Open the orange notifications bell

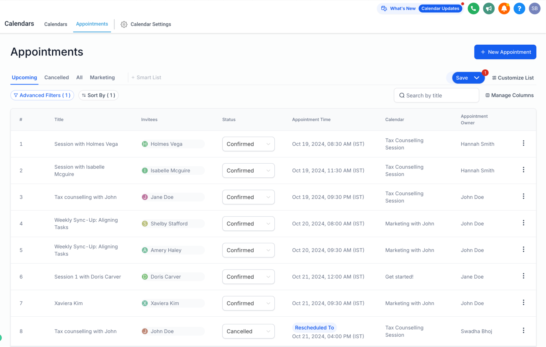coord(504,8)
